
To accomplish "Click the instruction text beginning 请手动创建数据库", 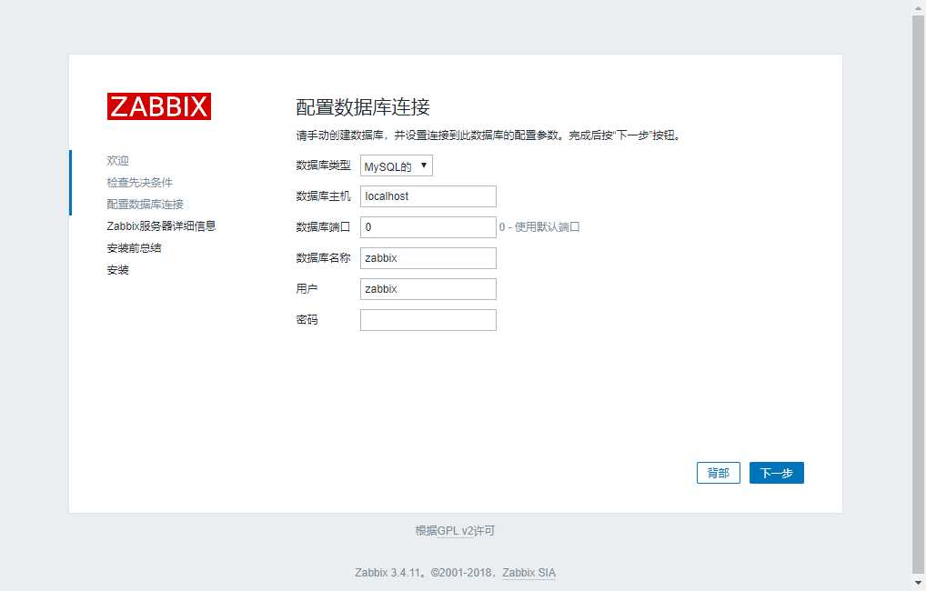I will (x=488, y=135).
